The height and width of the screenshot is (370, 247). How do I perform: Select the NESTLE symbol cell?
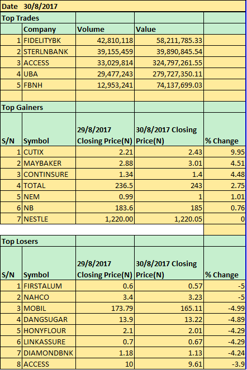tap(49, 219)
